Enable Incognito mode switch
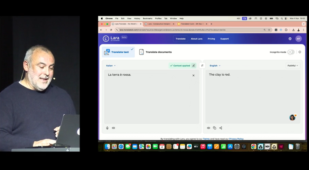The image size is (309, 170). tap(291, 52)
